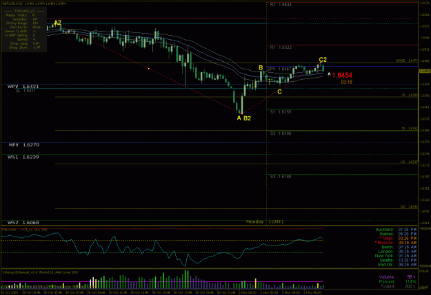
Task: Click the S3 1.6188 support label
Action: pos(281,177)
